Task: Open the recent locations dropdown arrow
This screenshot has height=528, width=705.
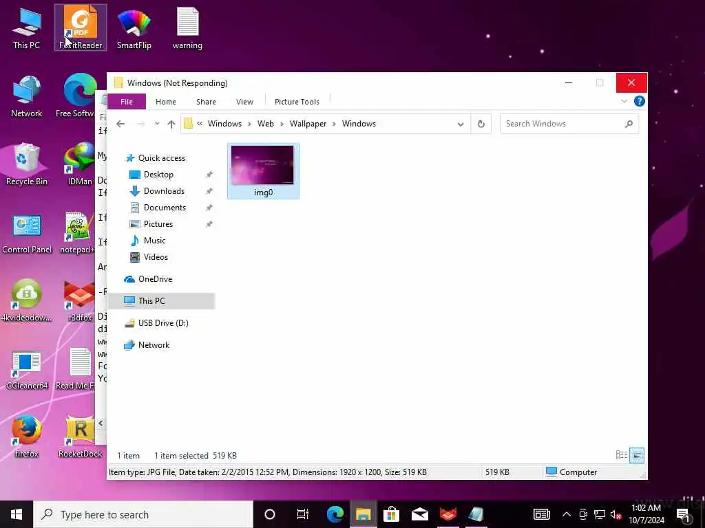Action: tap(157, 124)
